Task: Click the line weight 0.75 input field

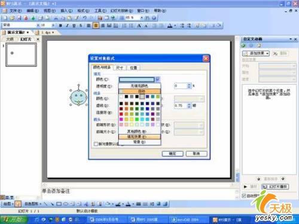Action: click(x=181, y=106)
